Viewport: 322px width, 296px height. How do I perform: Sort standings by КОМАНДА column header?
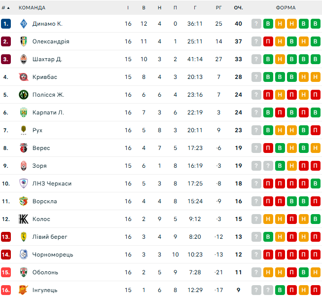32,7
